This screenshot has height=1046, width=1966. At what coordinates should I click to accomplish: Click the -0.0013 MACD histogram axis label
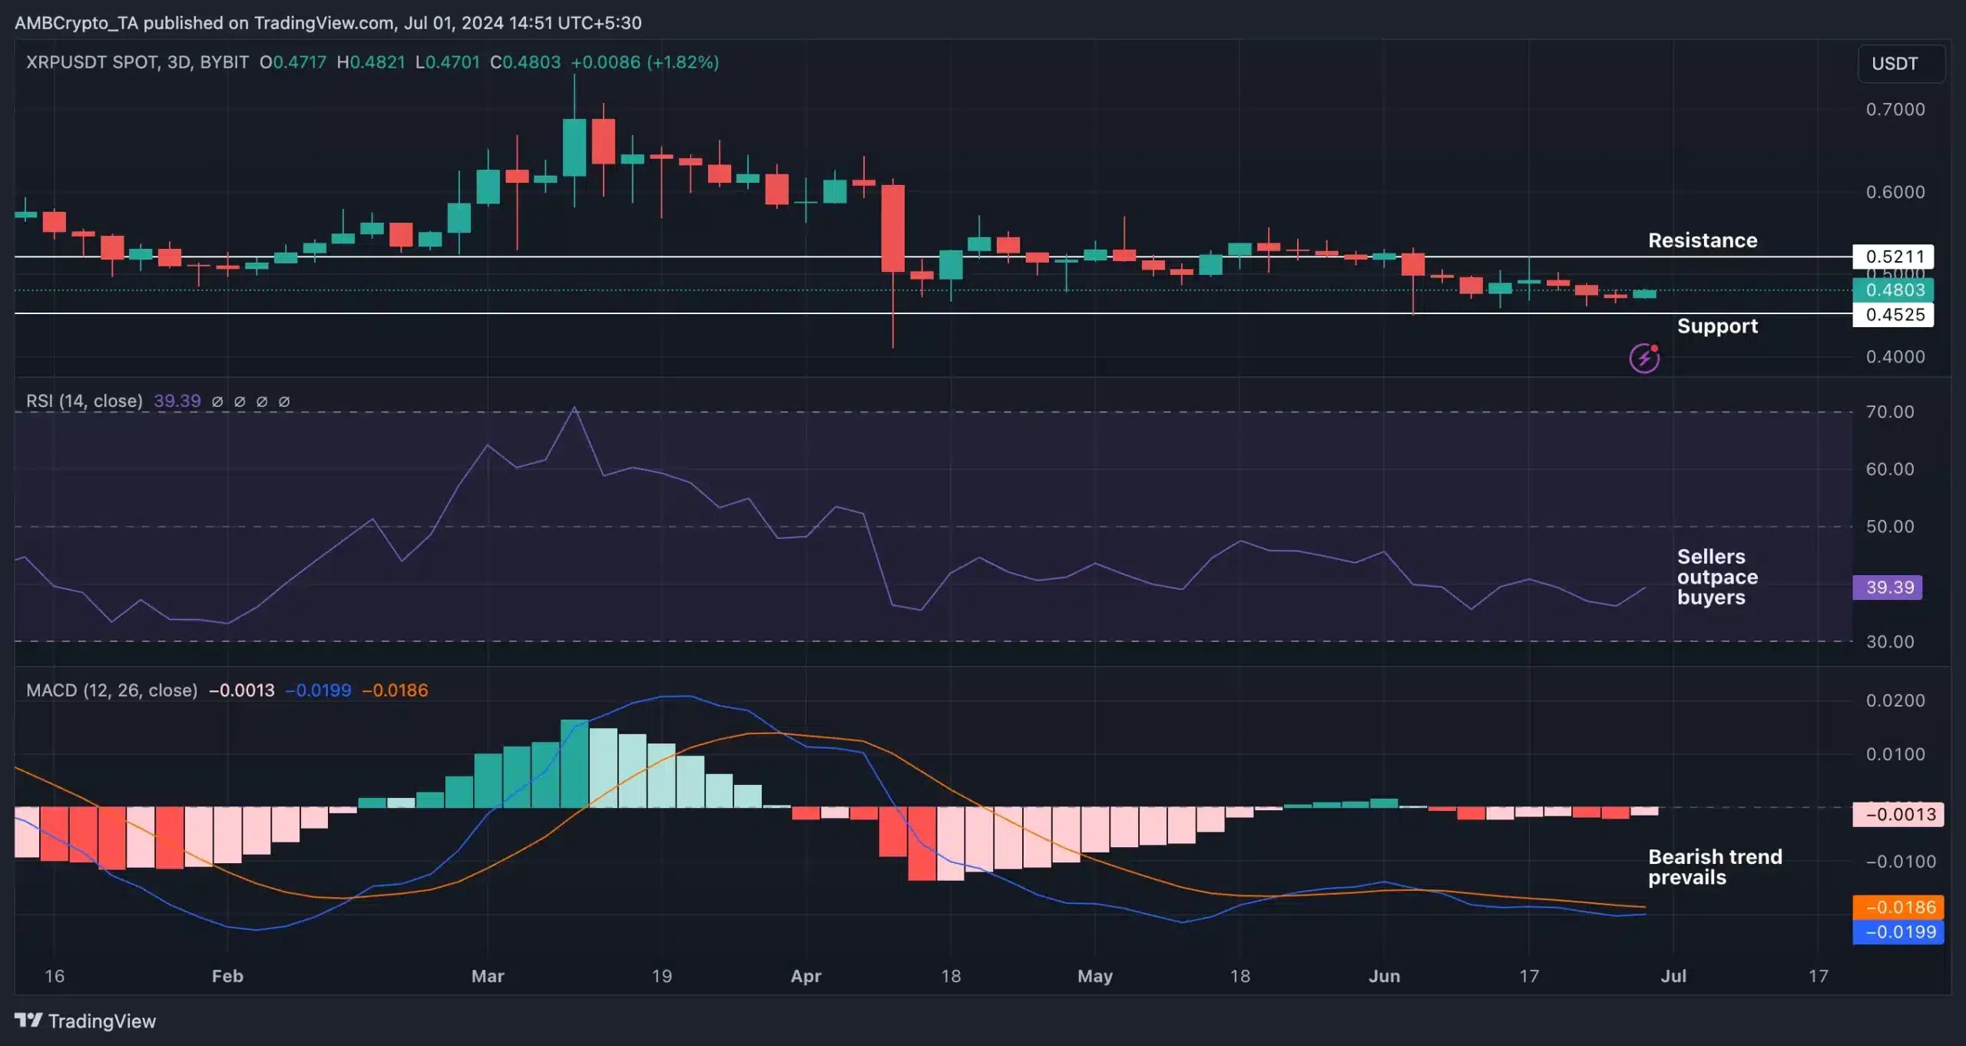(1898, 814)
